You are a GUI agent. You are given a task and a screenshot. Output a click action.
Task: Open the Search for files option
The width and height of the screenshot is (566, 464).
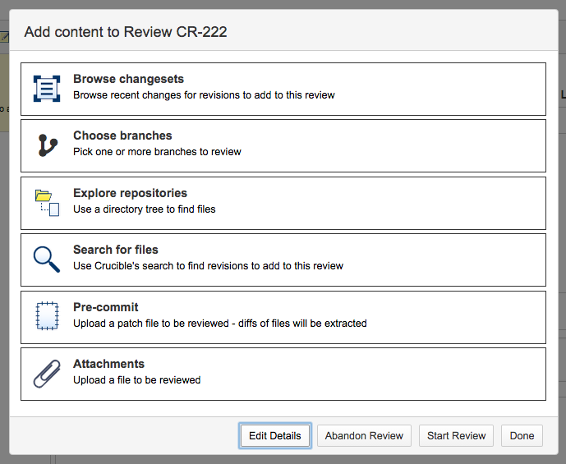coord(116,250)
